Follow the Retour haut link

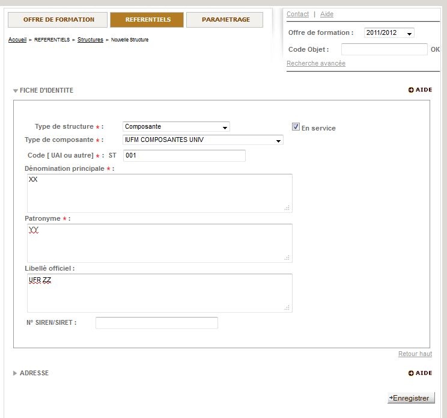click(x=415, y=354)
